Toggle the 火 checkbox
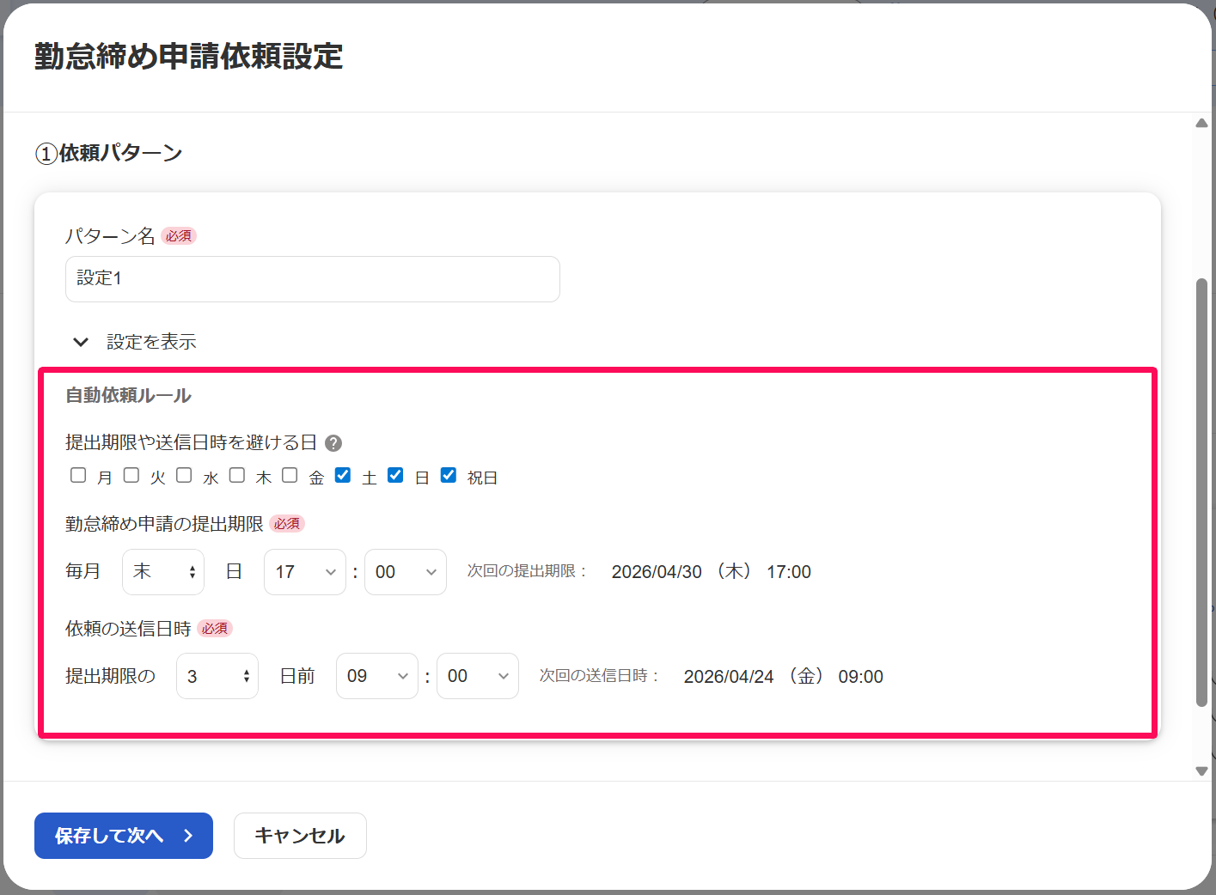 pos(131,475)
